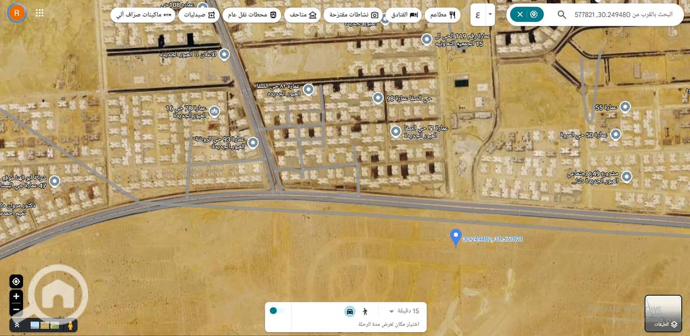Click the عمارة 55 place marker

[625, 106]
